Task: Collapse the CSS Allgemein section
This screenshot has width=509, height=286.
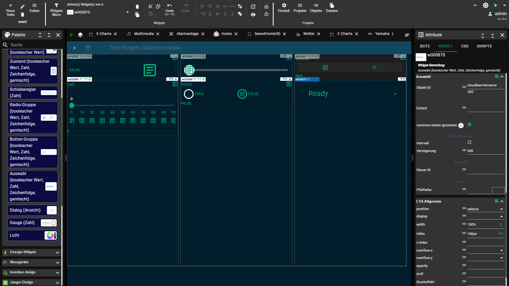Action: tap(502, 201)
